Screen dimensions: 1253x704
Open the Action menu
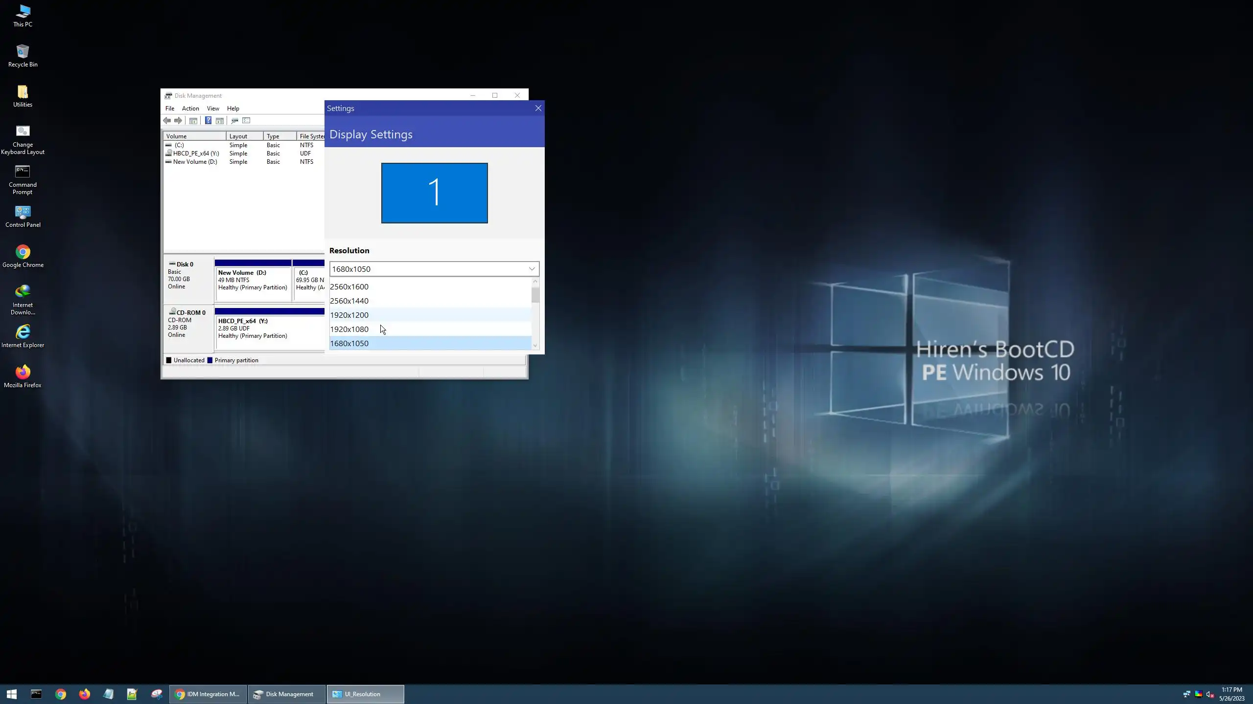(190, 109)
